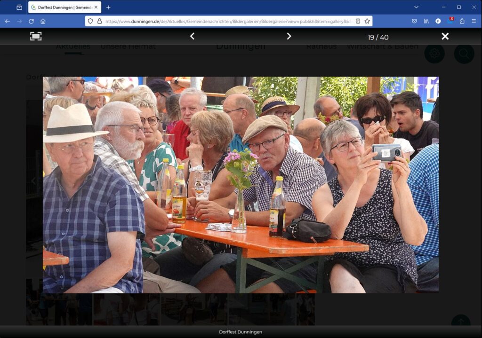
Task: Close the gallery lightbox overlay
Action: coord(445,36)
